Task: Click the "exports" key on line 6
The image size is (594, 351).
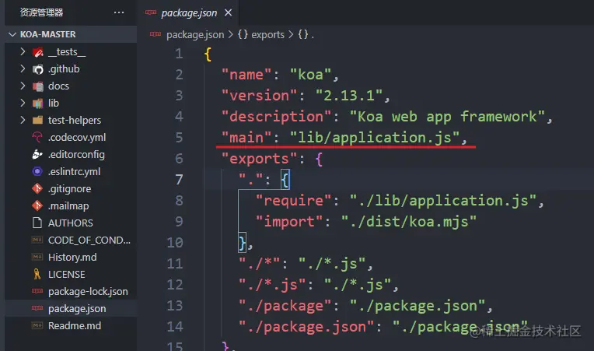Action: click(x=260, y=159)
